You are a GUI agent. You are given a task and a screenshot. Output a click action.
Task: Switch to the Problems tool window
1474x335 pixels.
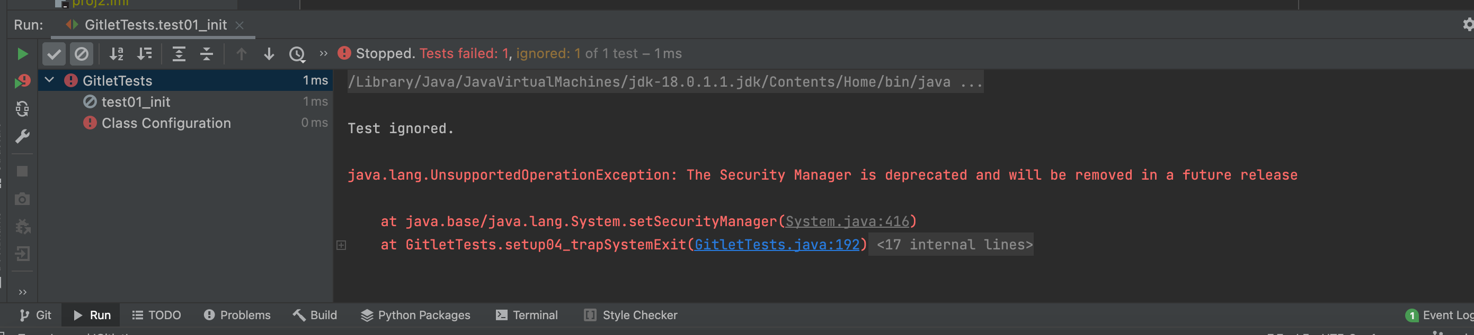[x=237, y=315]
